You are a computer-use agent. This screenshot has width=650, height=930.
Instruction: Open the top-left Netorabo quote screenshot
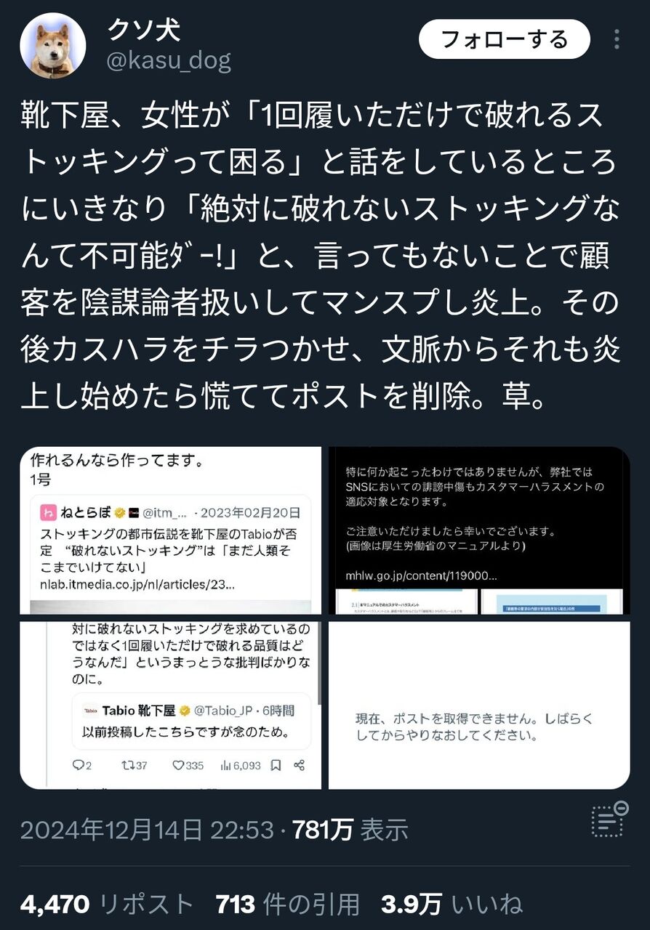(x=170, y=530)
